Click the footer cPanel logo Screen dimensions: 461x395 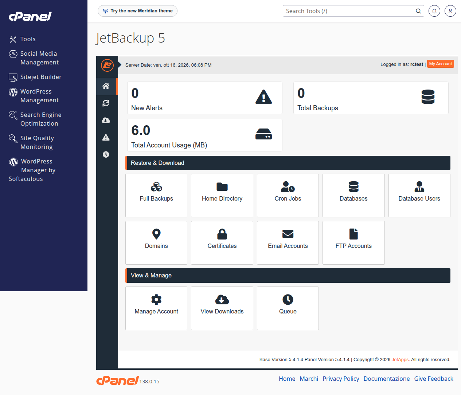[117, 380]
